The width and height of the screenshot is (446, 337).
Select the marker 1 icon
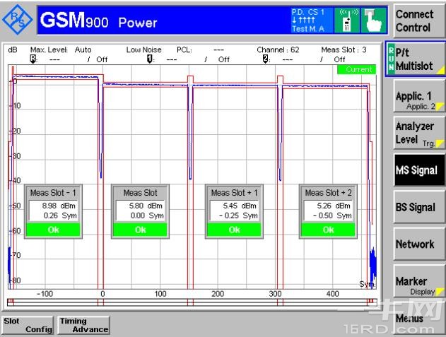point(150,59)
